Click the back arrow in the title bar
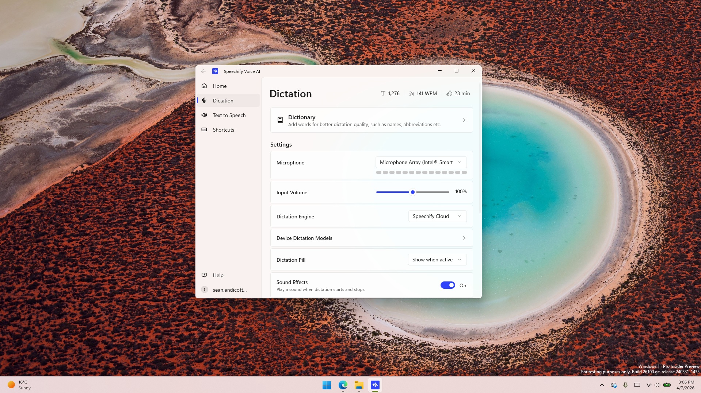701x393 pixels. (203, 71)
